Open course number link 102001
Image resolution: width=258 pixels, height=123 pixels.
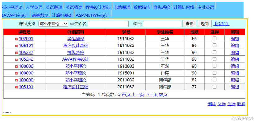26,39
